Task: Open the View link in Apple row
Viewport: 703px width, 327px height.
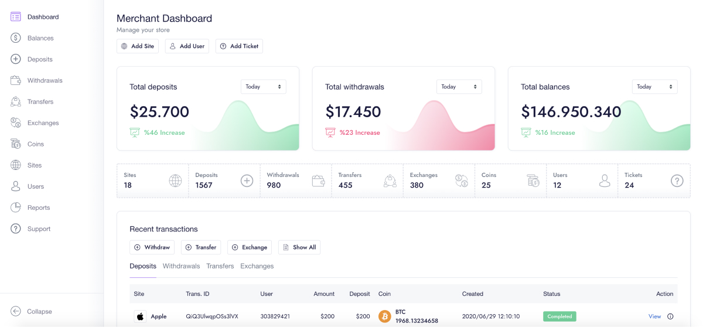Action: 655,316
